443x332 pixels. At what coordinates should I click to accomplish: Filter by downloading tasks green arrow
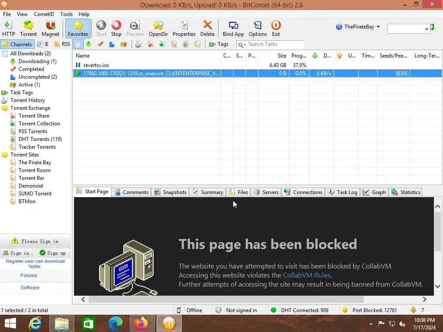tap(88, 45)
